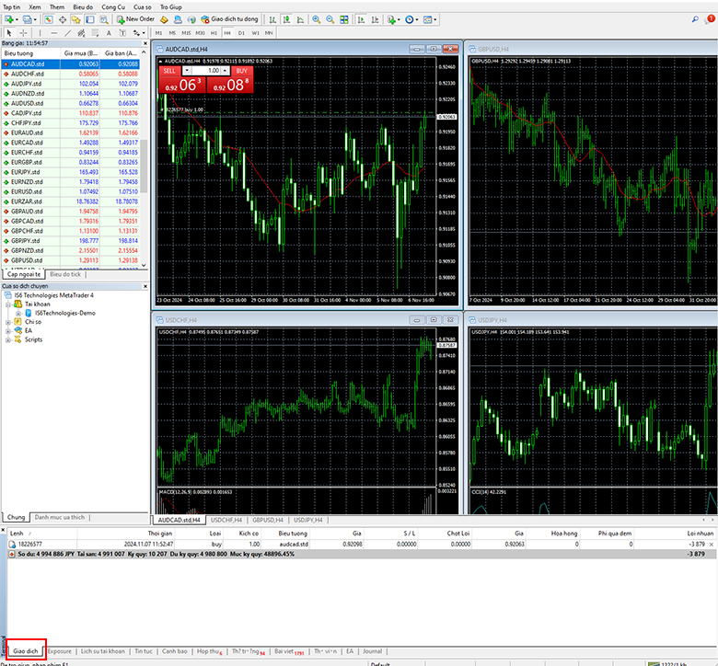Enable chart auto scroll icon
Viewport: 718px width, 666px height.
point(361,19)
